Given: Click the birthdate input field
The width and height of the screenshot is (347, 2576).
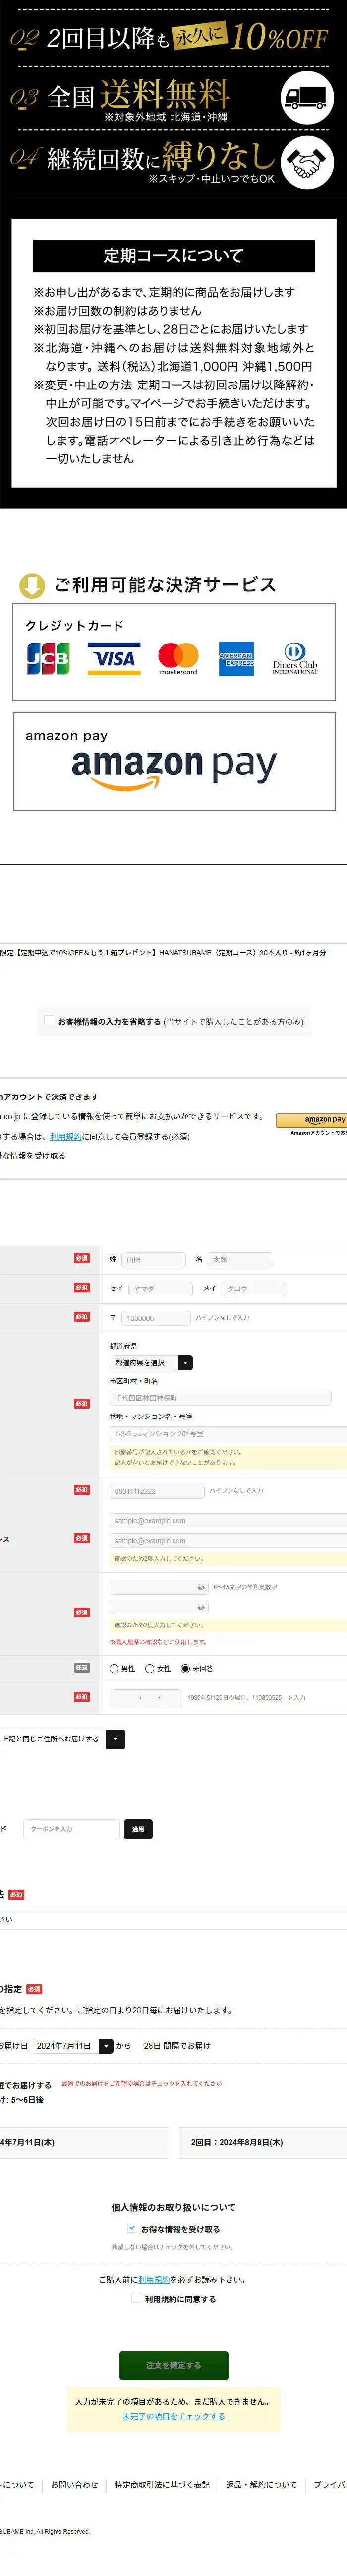Looking at the screenshot, I should [146, 1698].
